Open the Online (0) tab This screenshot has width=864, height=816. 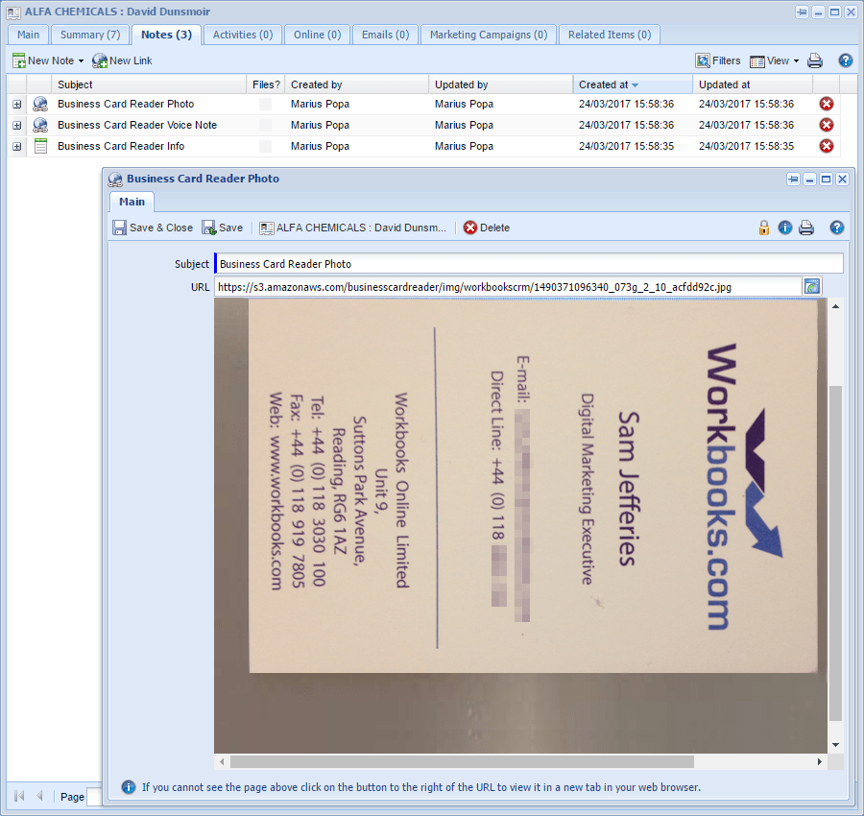pyautogui.click(x=318, y=35)
